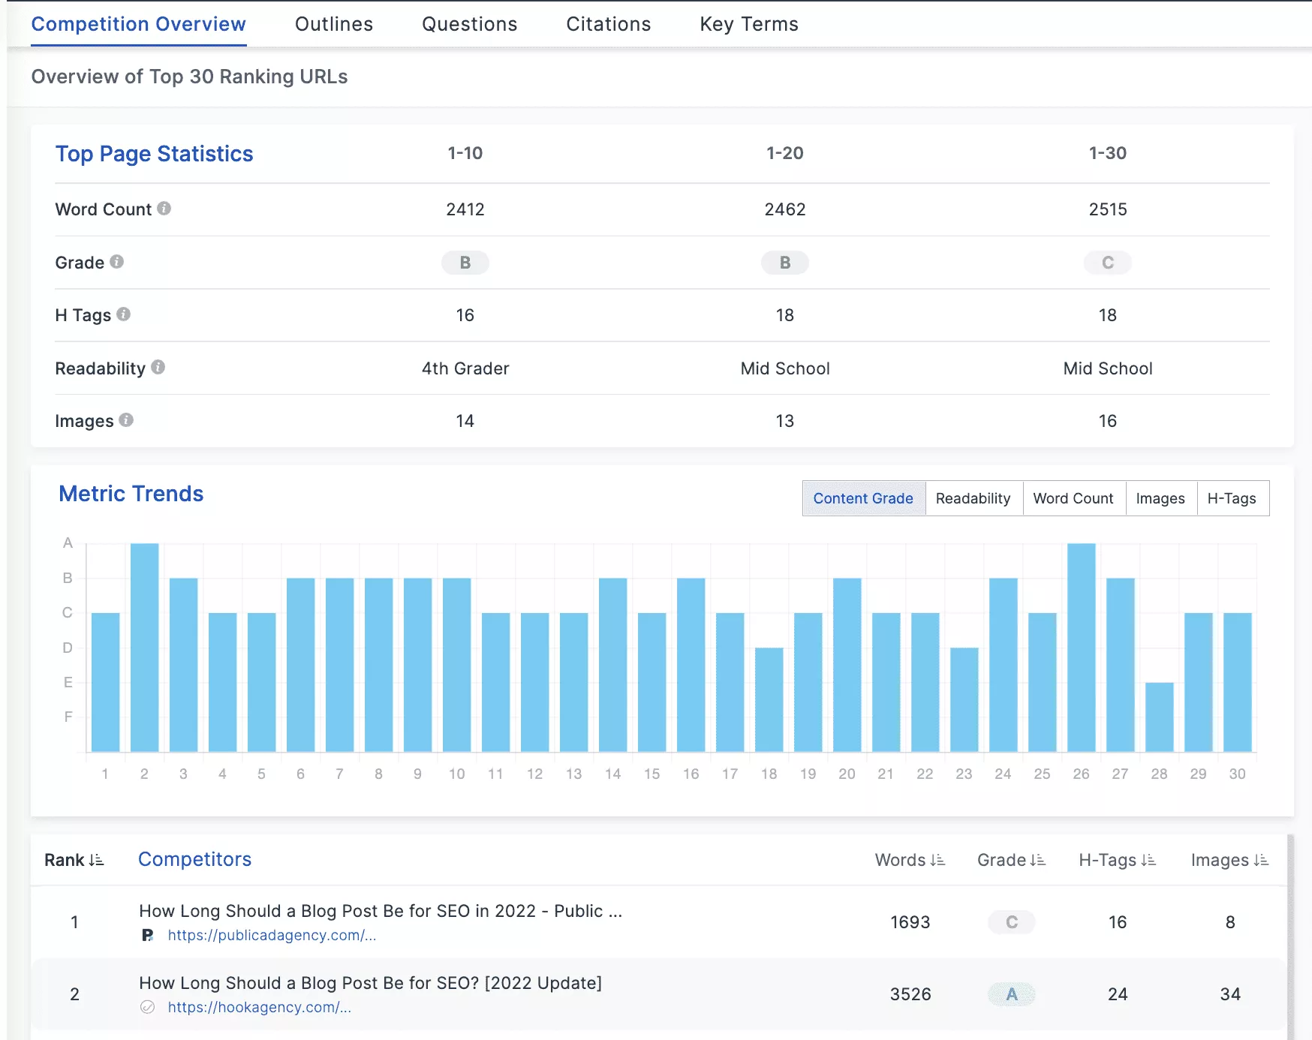This screenshot has width=1312, height=1040.
Task: Open the Questions tab
Action: pos(469,24)
